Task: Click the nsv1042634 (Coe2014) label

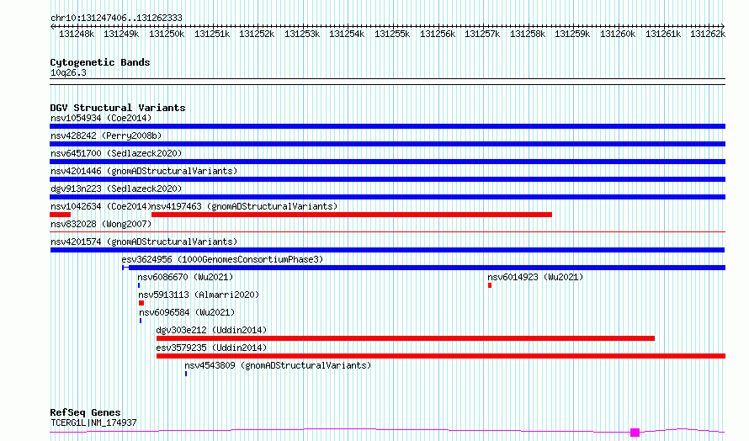Action: pos(100,206)
